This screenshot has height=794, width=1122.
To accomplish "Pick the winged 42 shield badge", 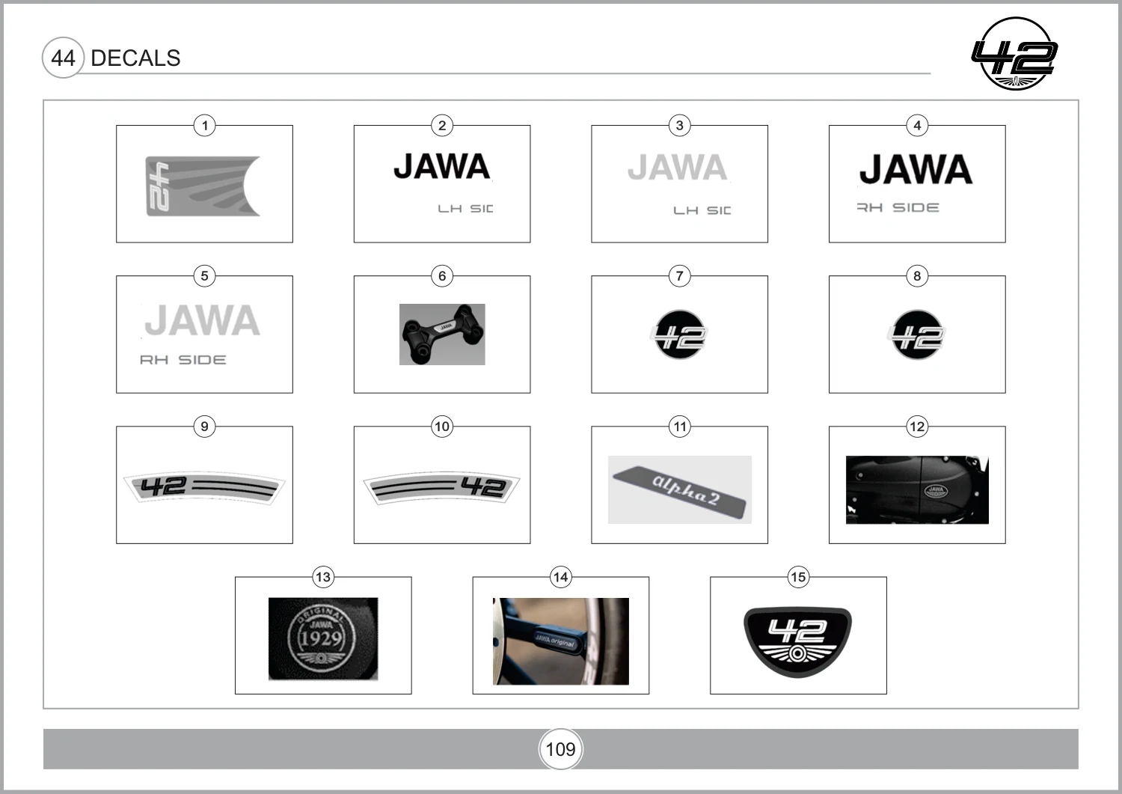I will pyautogui.click(x=798, y=641).
